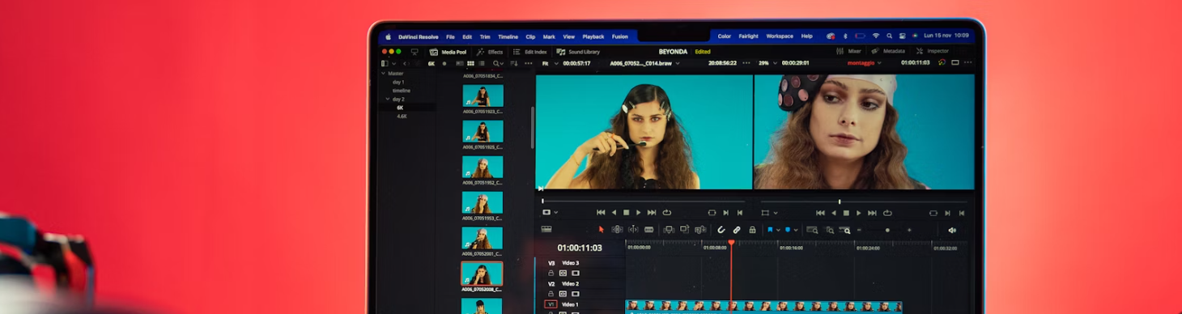Open the Fusion menu
Viewport: 1182px width, 314px height.
(x=619, y=36)
